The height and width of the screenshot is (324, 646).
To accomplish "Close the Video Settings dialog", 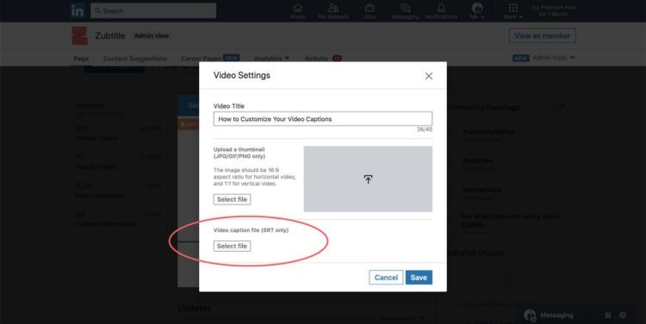I will 429,76.
